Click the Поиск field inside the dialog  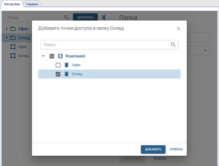(105, 44)
